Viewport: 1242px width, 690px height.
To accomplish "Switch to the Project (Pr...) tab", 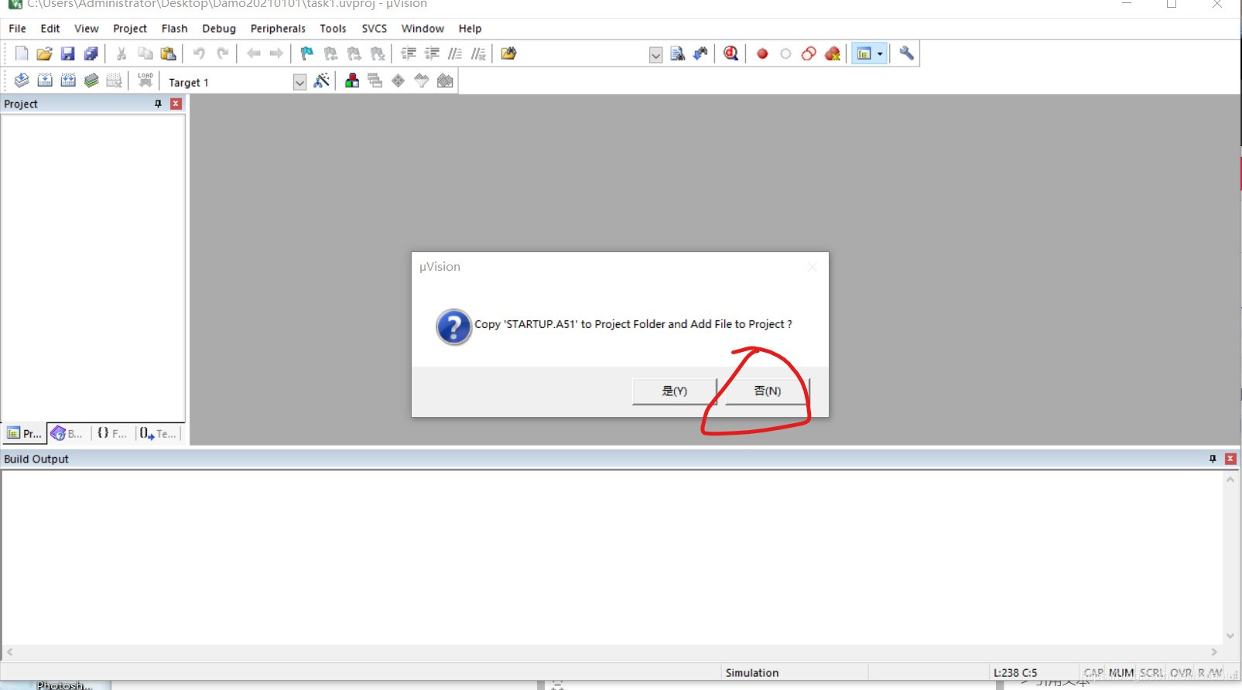I will pyautogui.click(x=24, y=433).
